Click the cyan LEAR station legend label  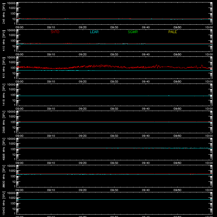(x=94, y=32)
